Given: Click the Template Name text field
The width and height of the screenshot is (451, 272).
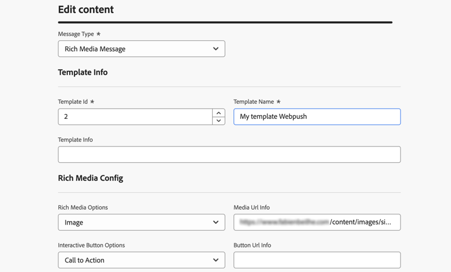Looking at the screenshot, I should (x=317, y=116).
